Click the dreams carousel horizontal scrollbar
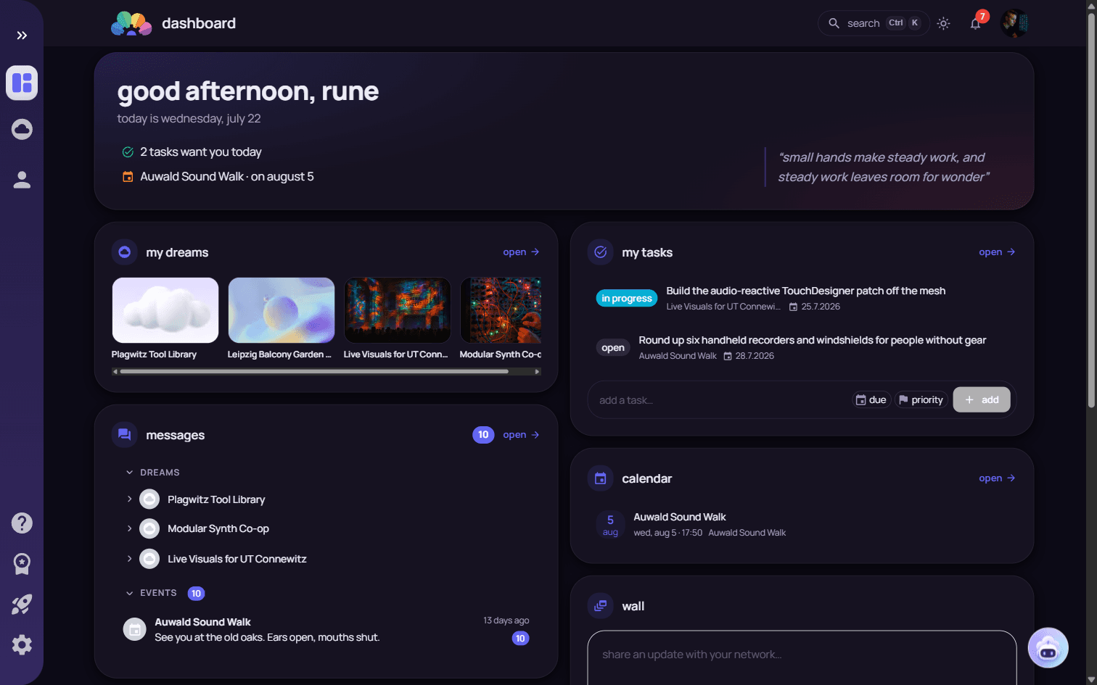1097x685 pixels. [314, 371]
